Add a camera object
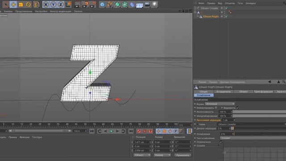286x161 pixels. tap(147, 4)
